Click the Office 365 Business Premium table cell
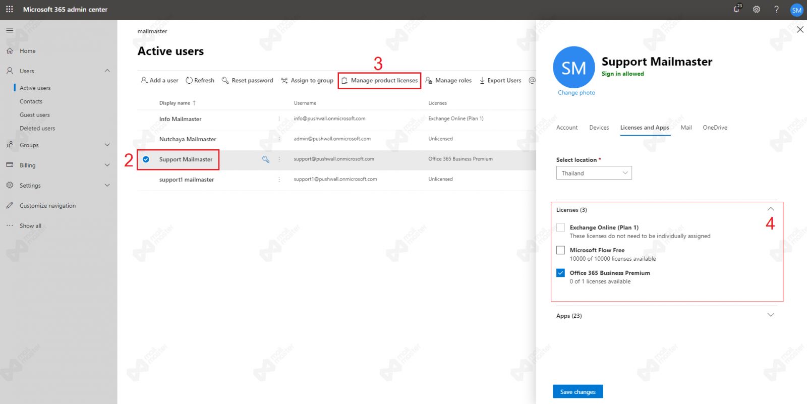Viewport: 807px width, 404px height. click(x=460, y=159)
